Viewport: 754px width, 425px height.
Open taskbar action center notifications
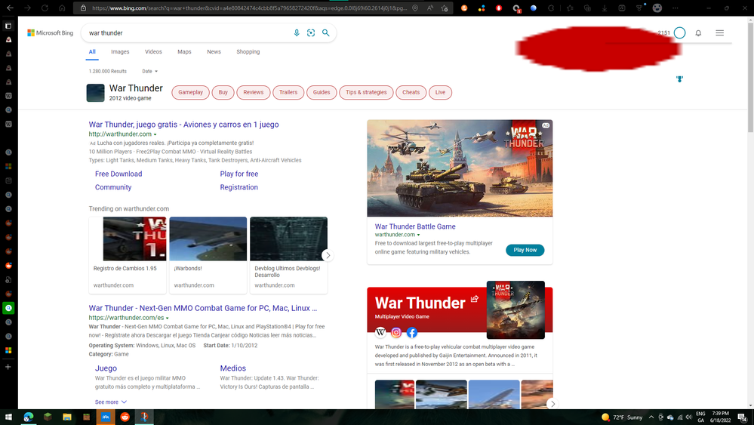[x=743, y=417]
